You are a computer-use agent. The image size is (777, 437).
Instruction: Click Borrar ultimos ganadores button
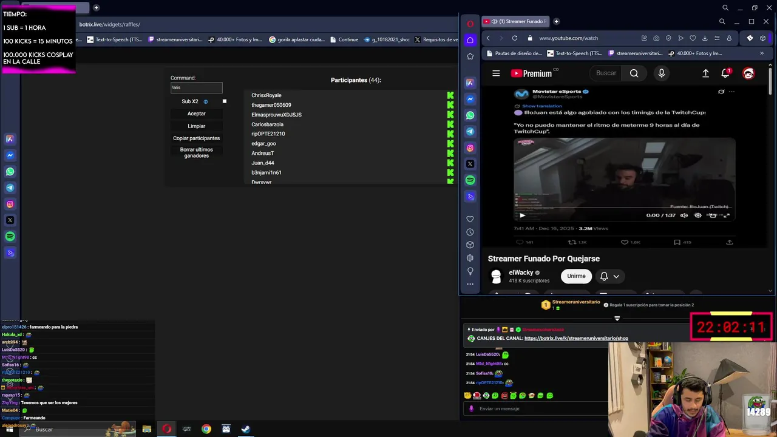pyautogui.click(x=196, y=152)
